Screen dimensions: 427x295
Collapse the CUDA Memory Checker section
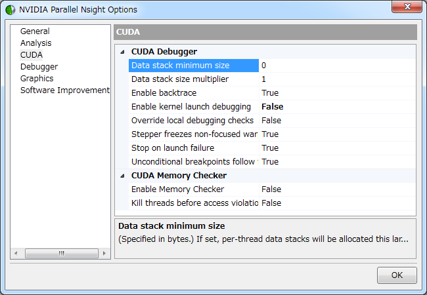(x=123, y=176)
